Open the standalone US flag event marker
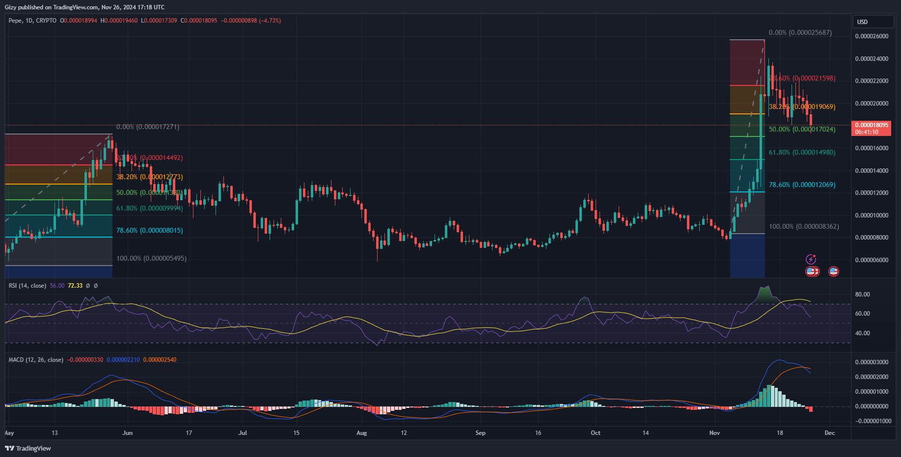This screenshot has height=457, width=901. (x=834, y=271)
